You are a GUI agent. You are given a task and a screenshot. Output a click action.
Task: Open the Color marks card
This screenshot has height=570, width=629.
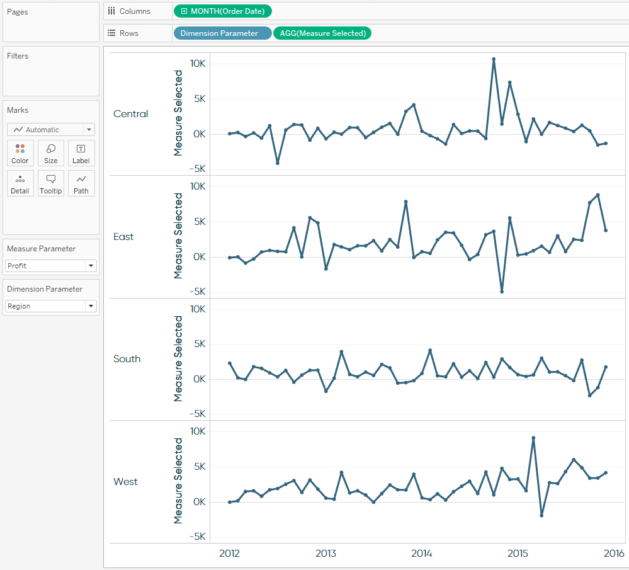coord(20,153)
